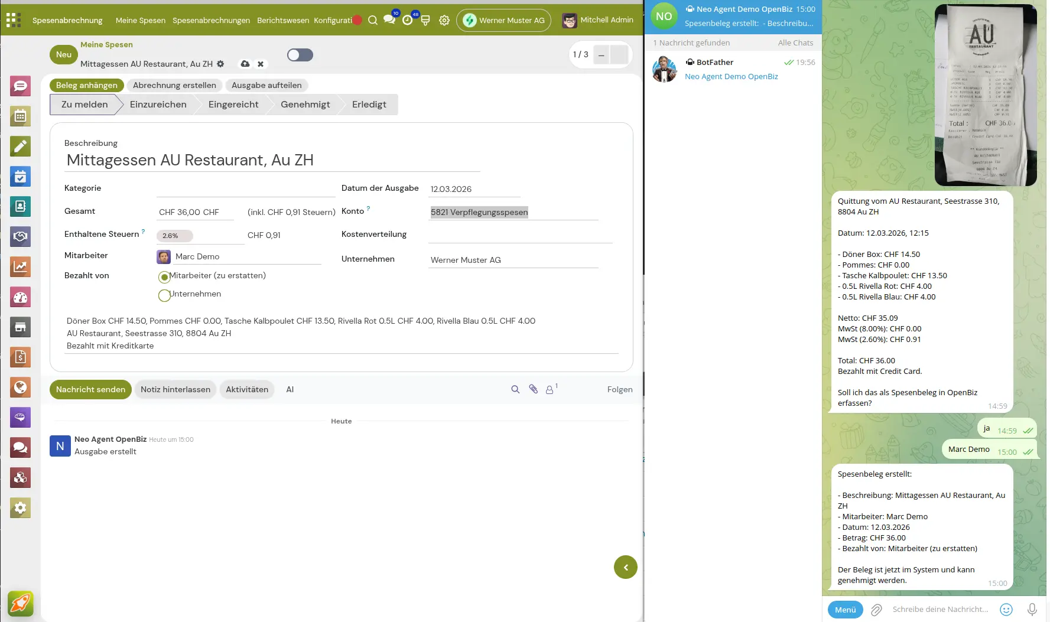Click the 'Abrechnung erstellen' button
The width and height of the screenshot is (1050, 622).
(174, 85)
